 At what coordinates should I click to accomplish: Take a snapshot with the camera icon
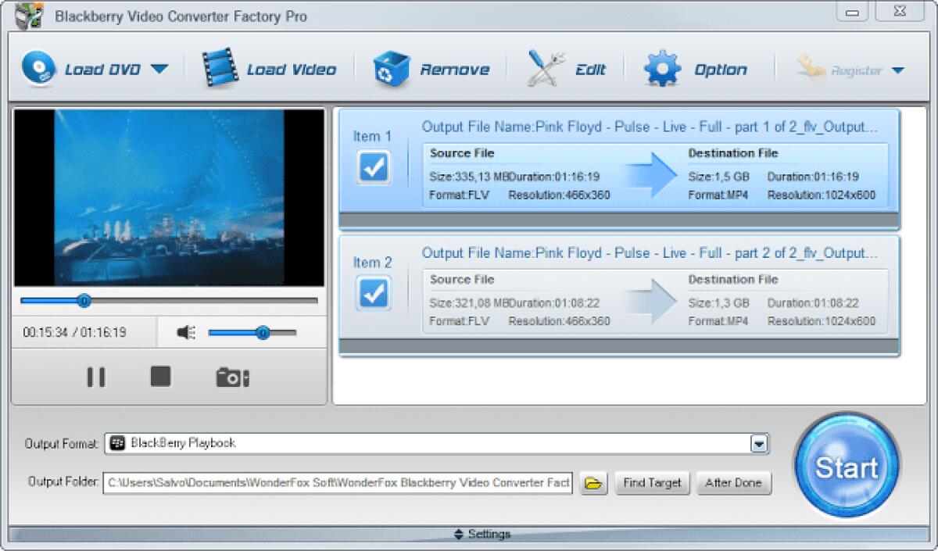(231, 376)
